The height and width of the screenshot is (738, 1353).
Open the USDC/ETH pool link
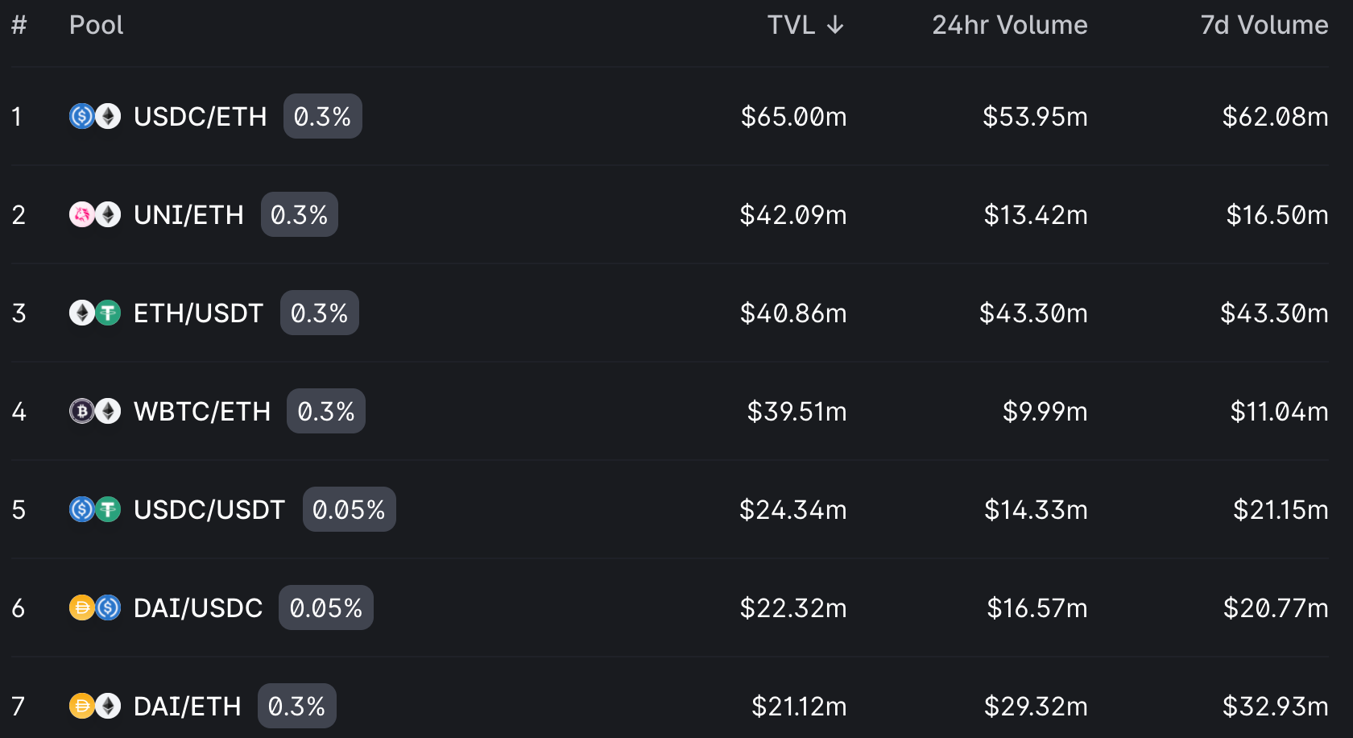200,117
